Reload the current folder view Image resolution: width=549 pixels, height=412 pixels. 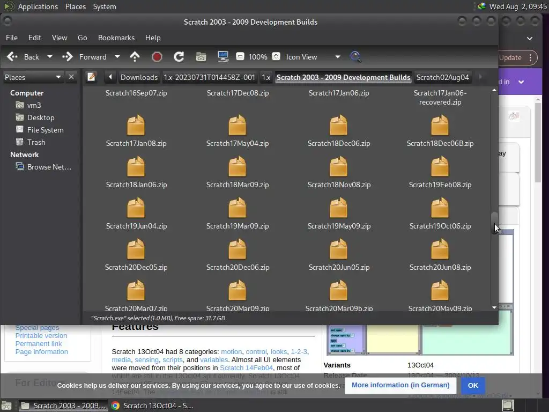tap(179, 57)
